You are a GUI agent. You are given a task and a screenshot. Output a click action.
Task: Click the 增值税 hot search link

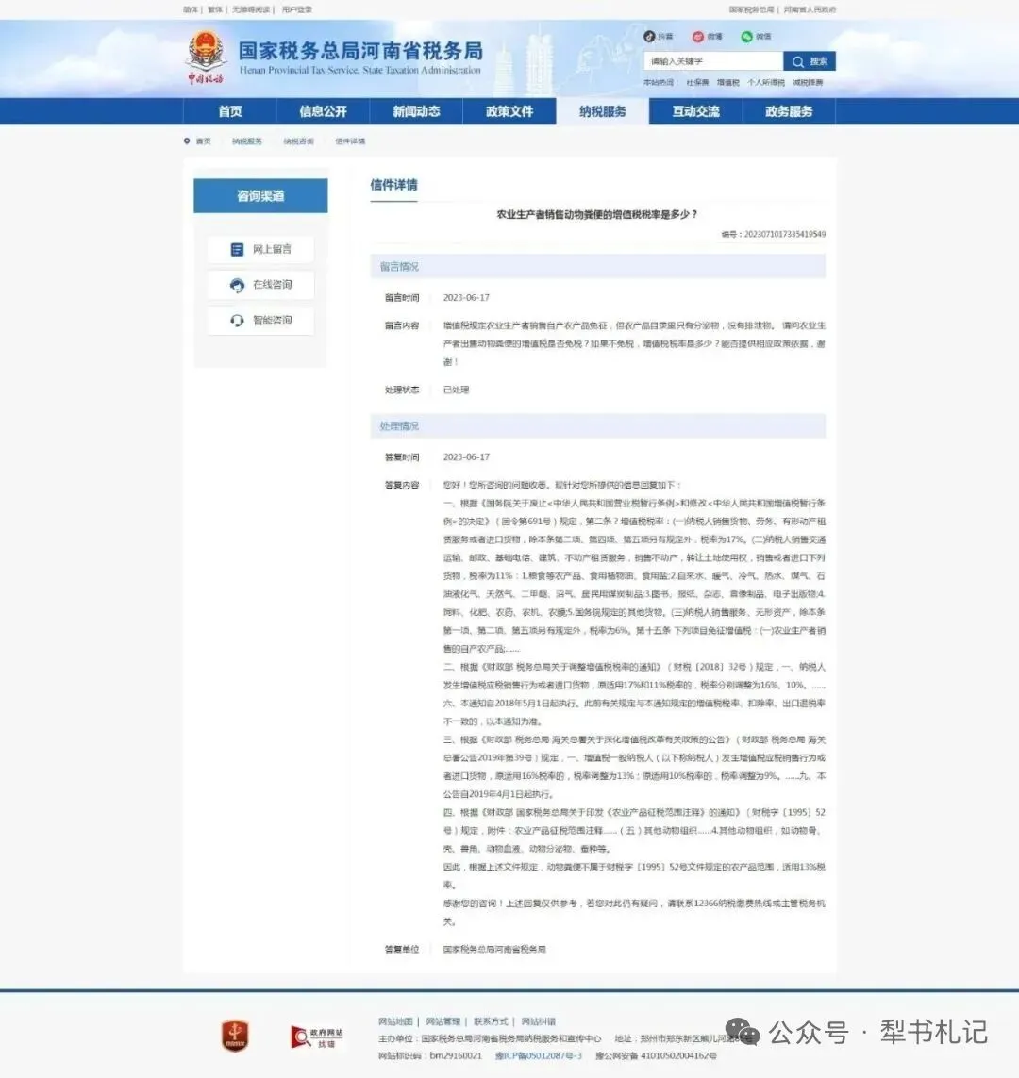[728, 82]
